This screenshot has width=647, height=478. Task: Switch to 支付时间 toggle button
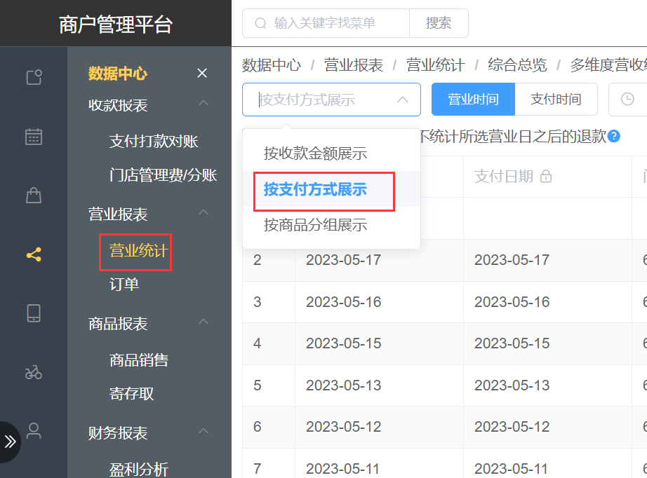click(556, 100)
